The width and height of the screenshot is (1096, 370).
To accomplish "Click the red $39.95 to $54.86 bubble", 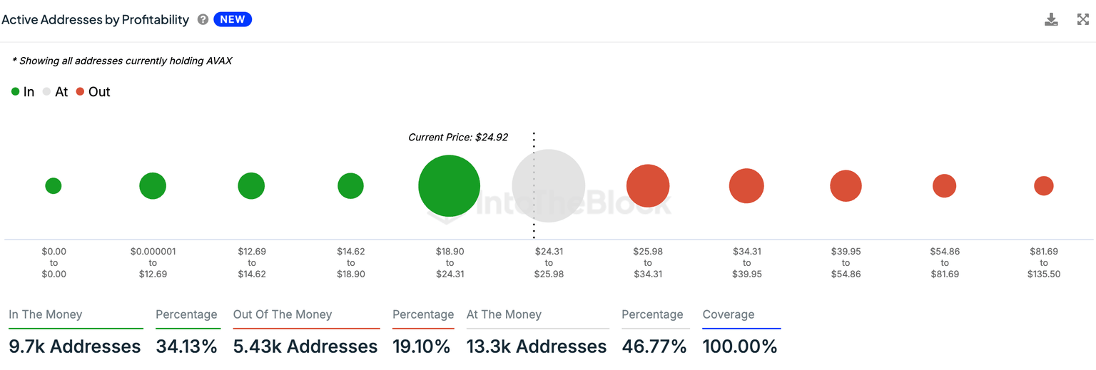I will pos(846,186).
